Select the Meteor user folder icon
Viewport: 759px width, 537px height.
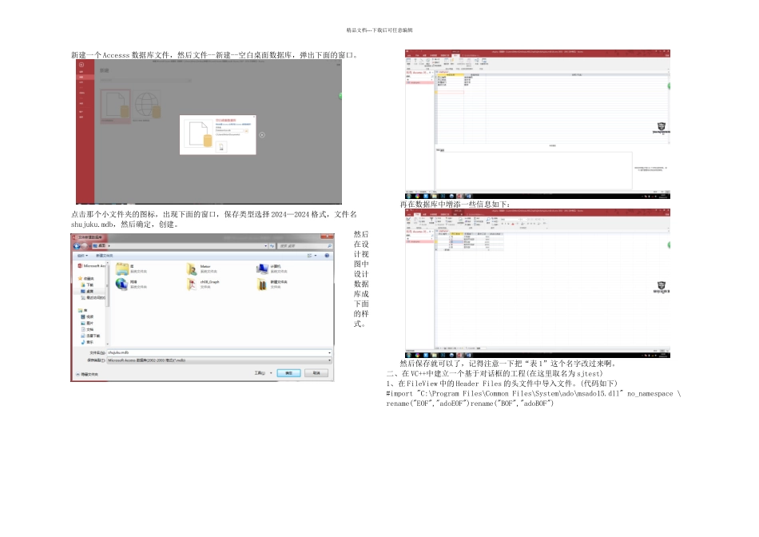tap(192, 269)
